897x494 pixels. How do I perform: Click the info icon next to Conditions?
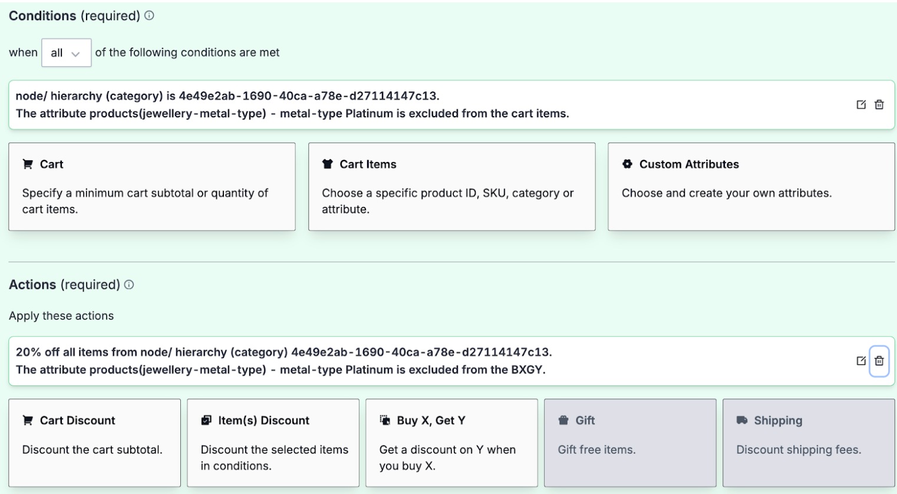click(x=149, y=16)
